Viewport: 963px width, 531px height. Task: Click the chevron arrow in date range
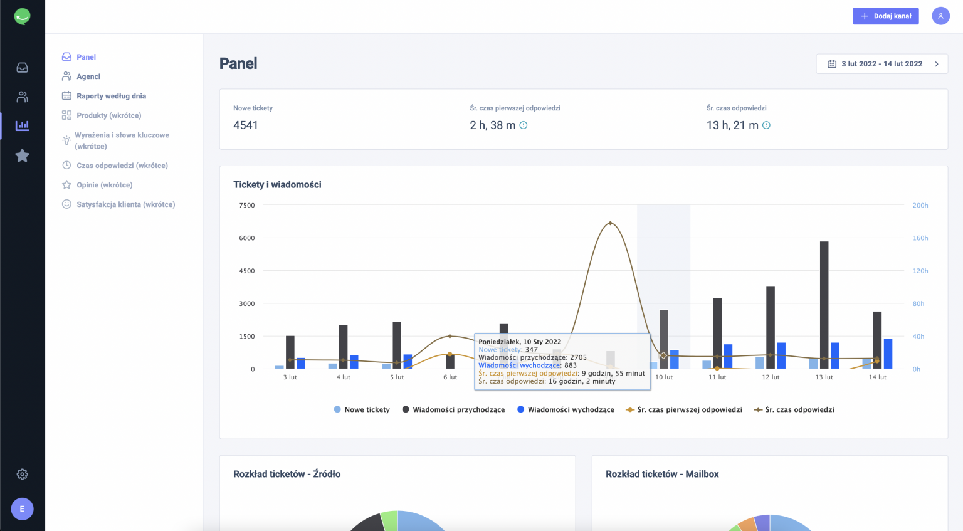(x=937, y=64)
